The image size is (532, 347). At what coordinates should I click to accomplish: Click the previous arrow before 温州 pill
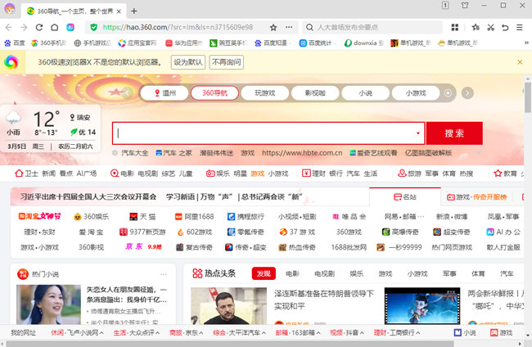coord(128,92)
